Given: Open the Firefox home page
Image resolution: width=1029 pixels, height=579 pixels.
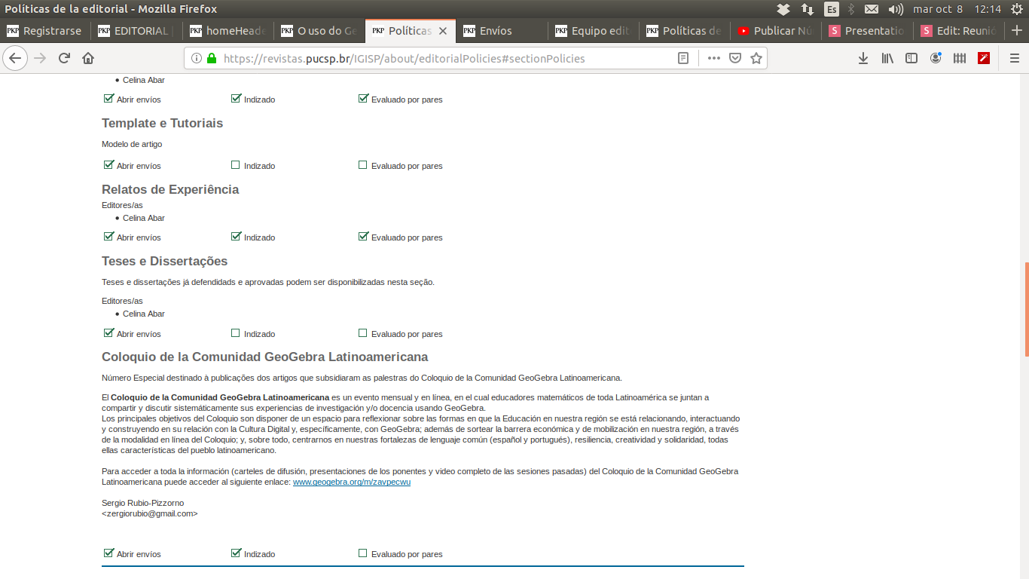Looking at the screenshot, I should coord(88,58).
